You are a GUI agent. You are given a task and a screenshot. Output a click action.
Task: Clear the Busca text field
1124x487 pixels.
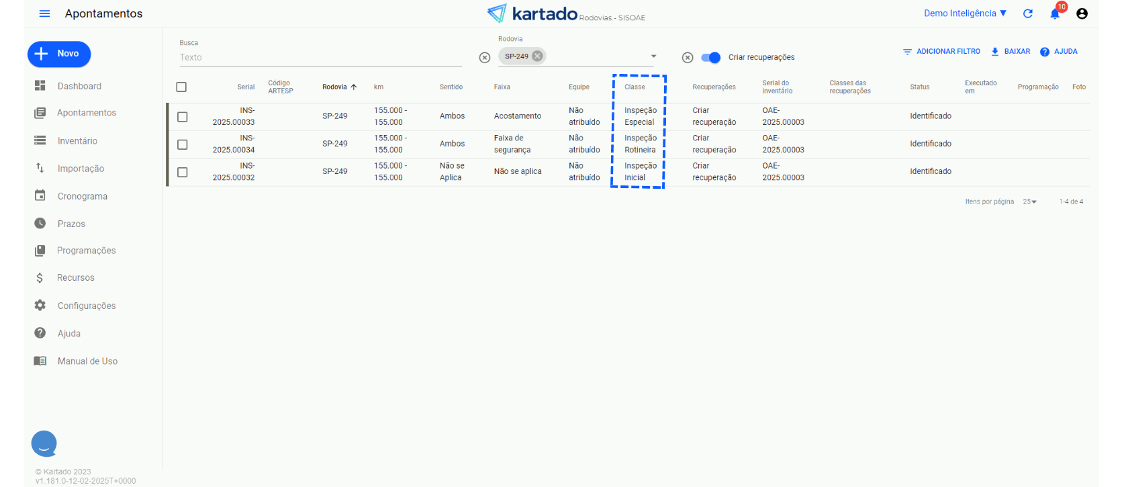click(485, 58)
